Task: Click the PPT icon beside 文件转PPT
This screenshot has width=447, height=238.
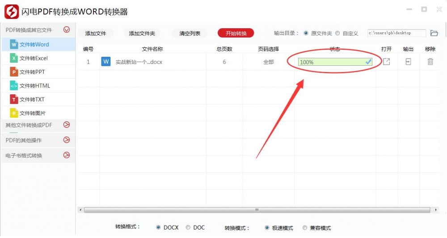Action: click(14, 72)
